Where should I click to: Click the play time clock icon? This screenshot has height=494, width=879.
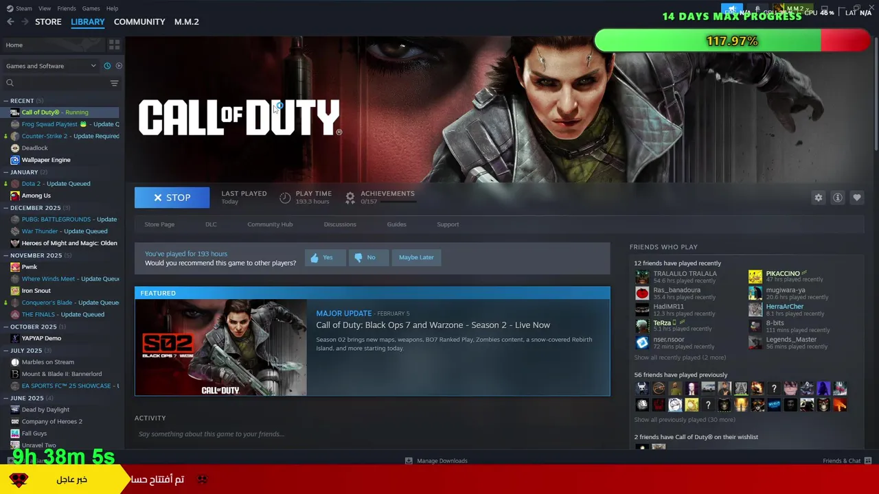coord(285,198)
